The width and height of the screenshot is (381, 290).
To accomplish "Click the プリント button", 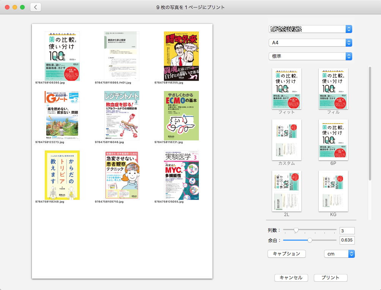I will pyautogui.click(x=331, y=277).
